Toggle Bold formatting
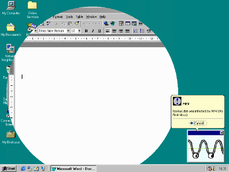229x172 pixels. click(86, 31)
